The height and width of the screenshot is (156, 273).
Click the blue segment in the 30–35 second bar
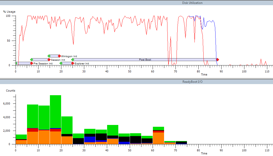90,139
